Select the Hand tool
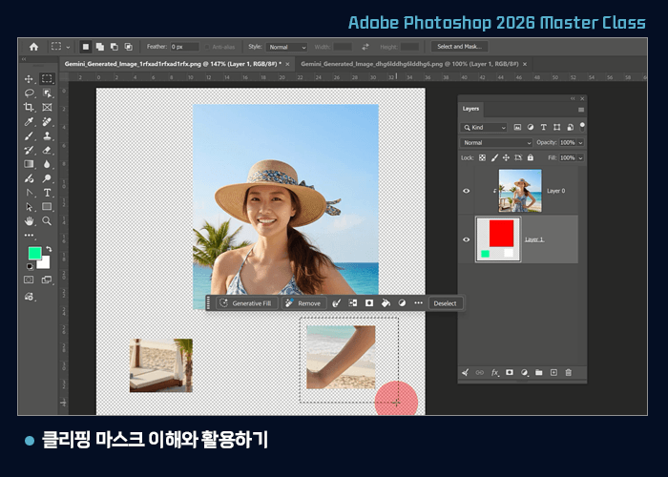Image resolution: width=668 pixels, height=477 pixels. point(29,220)
